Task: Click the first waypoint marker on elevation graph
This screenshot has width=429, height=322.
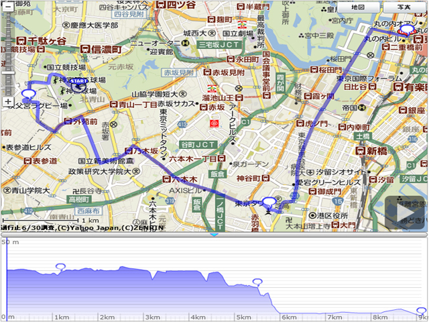Action: tap(61, 267)
